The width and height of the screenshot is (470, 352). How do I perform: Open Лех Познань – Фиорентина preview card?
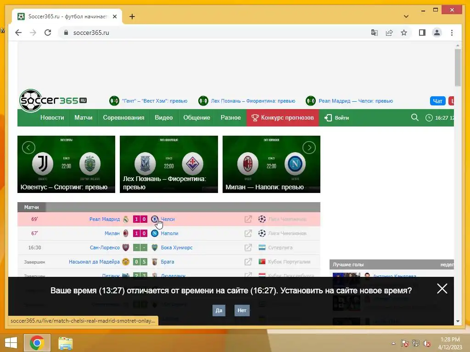[169, 165]
